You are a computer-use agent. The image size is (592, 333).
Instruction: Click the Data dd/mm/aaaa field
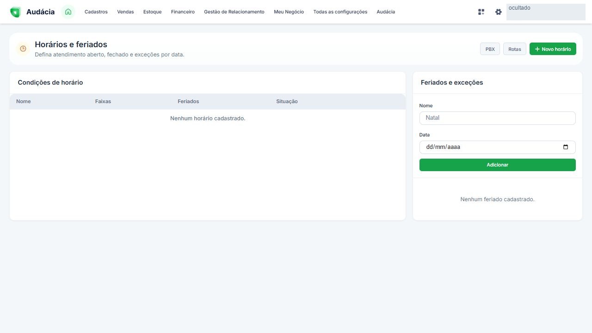(498, 147)
